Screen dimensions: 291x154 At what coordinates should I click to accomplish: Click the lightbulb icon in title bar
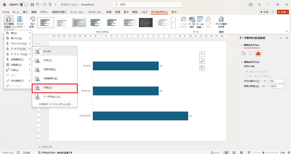260,4
